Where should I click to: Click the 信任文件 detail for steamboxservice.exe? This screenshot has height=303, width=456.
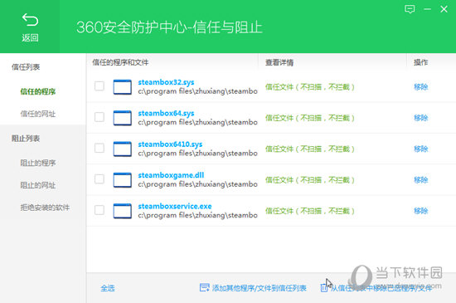click(x=310, y=211)
